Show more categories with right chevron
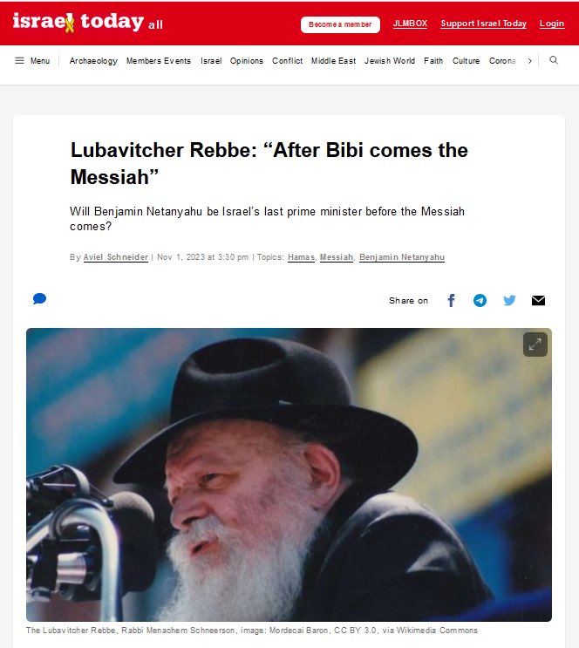 tap(530, 61)
